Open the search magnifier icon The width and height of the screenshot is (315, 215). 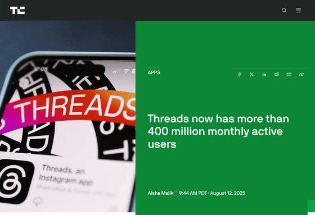pyautogui.click(x=284, y=11)
